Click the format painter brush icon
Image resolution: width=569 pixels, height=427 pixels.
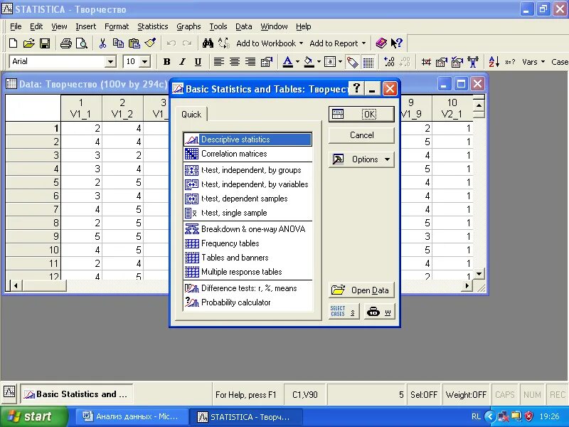pyautogui.click(x=150, y=43)
